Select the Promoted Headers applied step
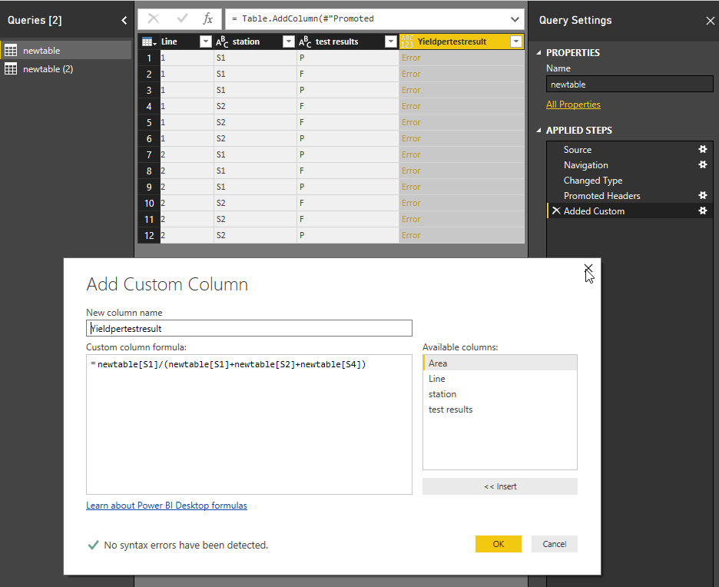The height and width of the screenshot is (587, 719). point(601,196)
